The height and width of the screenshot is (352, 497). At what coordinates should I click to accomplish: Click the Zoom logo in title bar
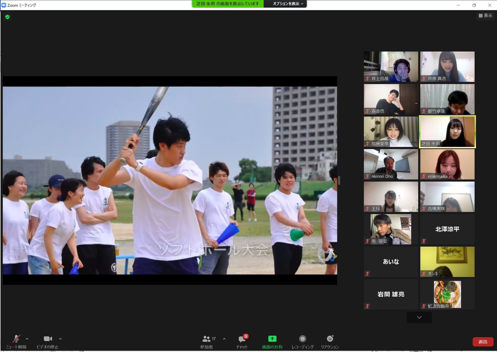[4, 5]
